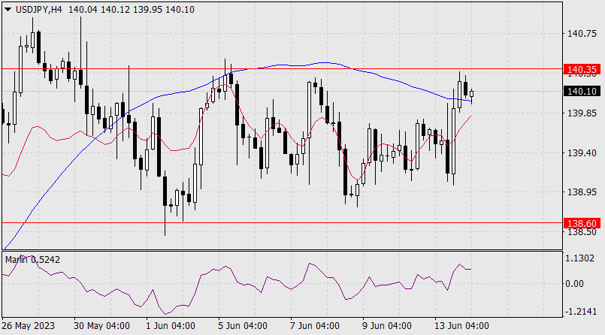Screen dimensions: 605x335
Task: Select the 30 May 04:00 time label
Action: click(x=101, y=326)
